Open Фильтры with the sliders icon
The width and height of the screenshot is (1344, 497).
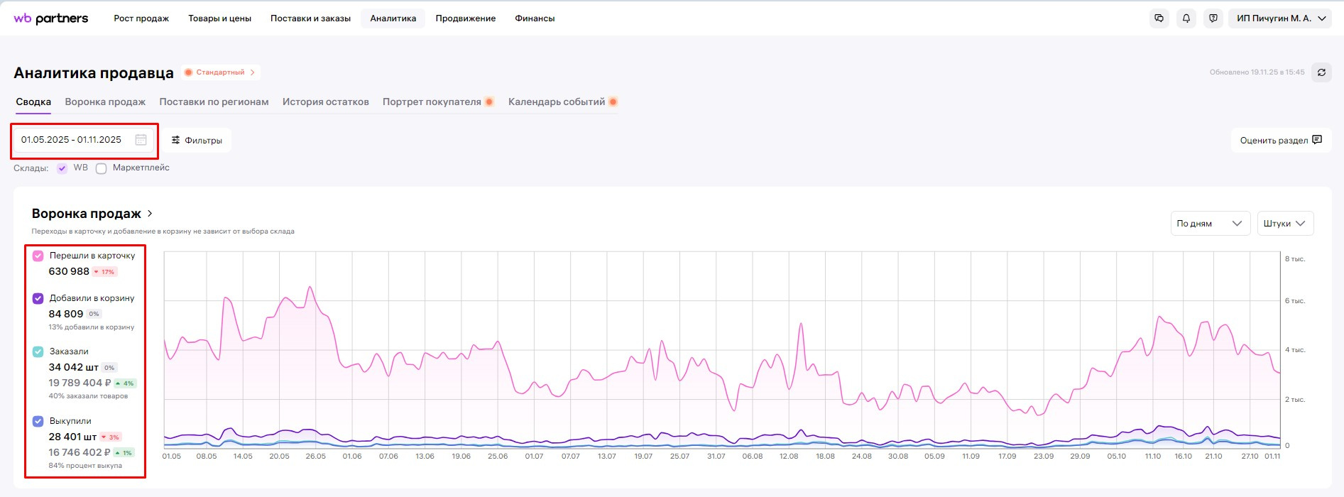(x=197, y=141)
